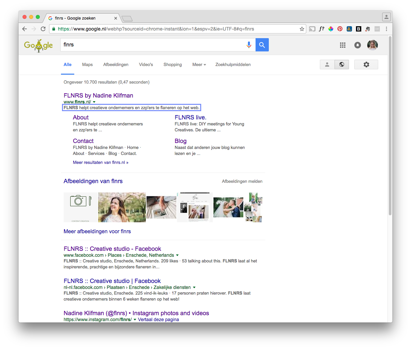411x349 pixels.
Task: Open 'Afbeeldingen van flnrs' heading link
Action: (x=93, y=181)
